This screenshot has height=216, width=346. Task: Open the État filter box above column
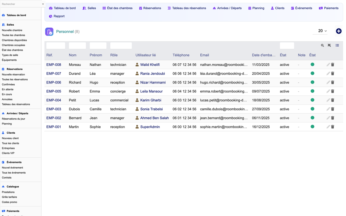click(287, 46)
